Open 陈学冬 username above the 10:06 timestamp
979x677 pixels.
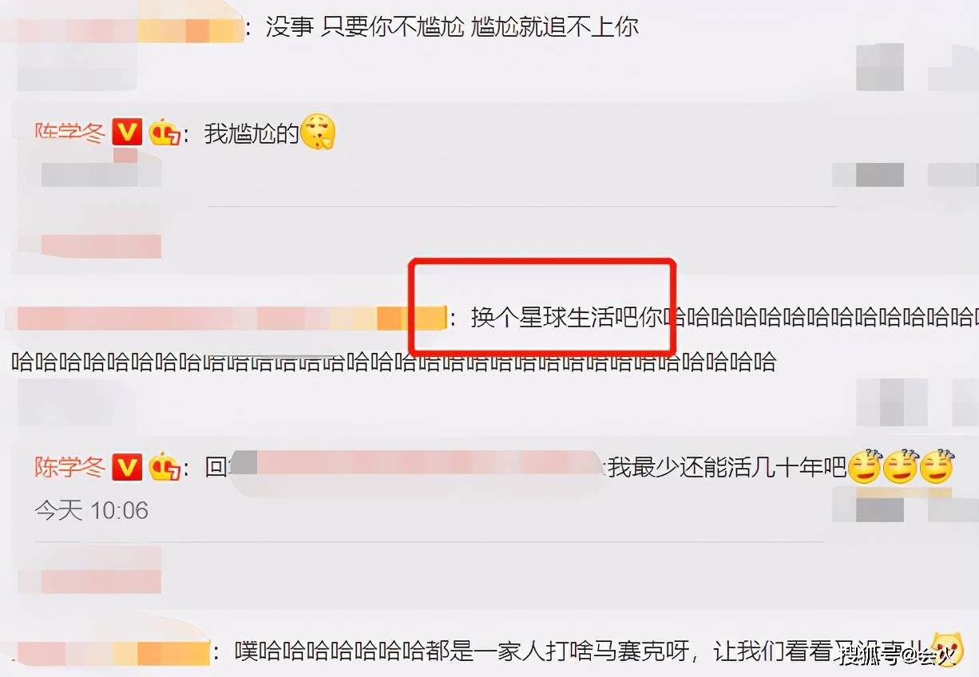[x=69, y=467]
